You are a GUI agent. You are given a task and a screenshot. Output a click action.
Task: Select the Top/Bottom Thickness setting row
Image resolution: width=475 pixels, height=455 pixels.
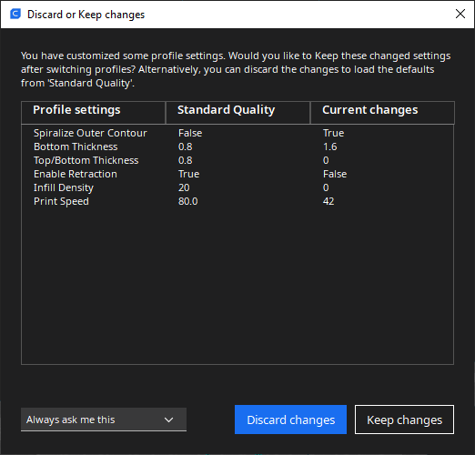click(x=237, y=160)
